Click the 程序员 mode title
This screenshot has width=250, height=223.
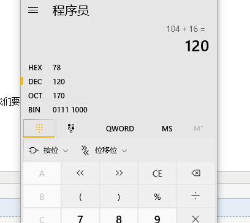pos(70,10)
